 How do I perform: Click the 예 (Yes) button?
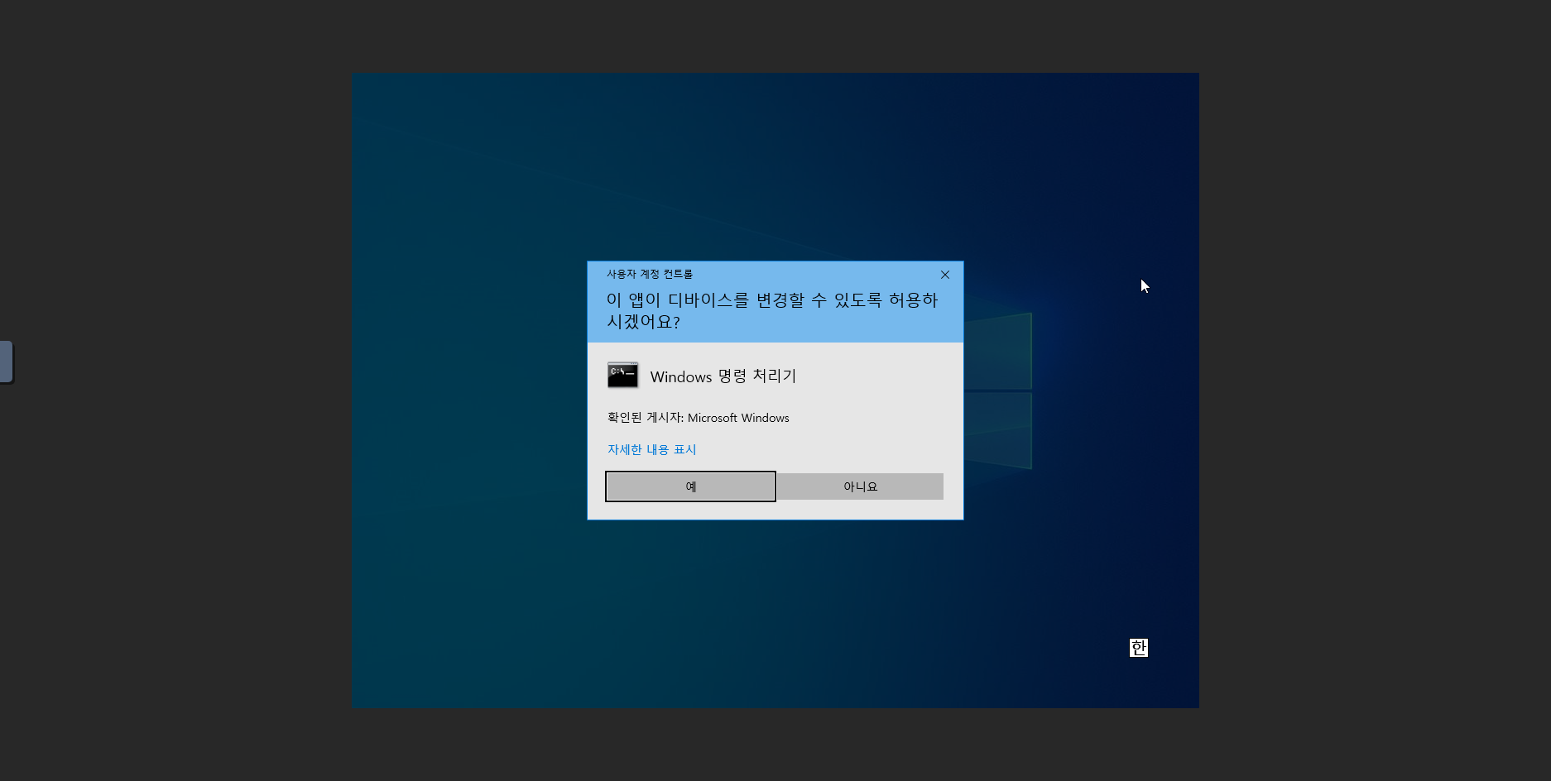690,486
